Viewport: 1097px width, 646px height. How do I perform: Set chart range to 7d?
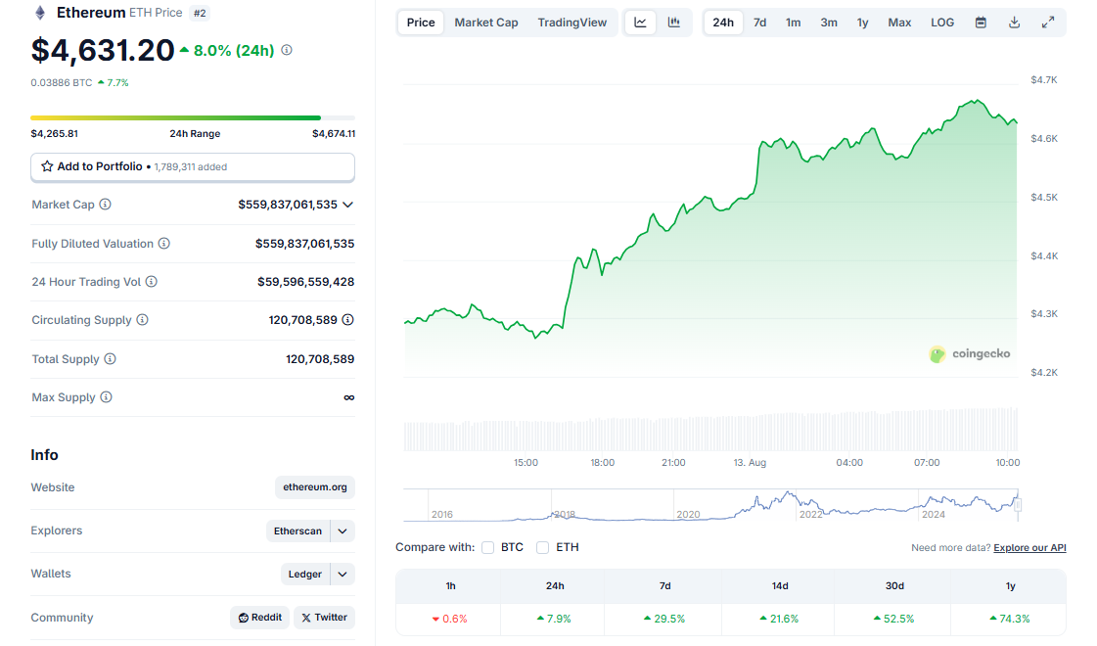[759, 23]
